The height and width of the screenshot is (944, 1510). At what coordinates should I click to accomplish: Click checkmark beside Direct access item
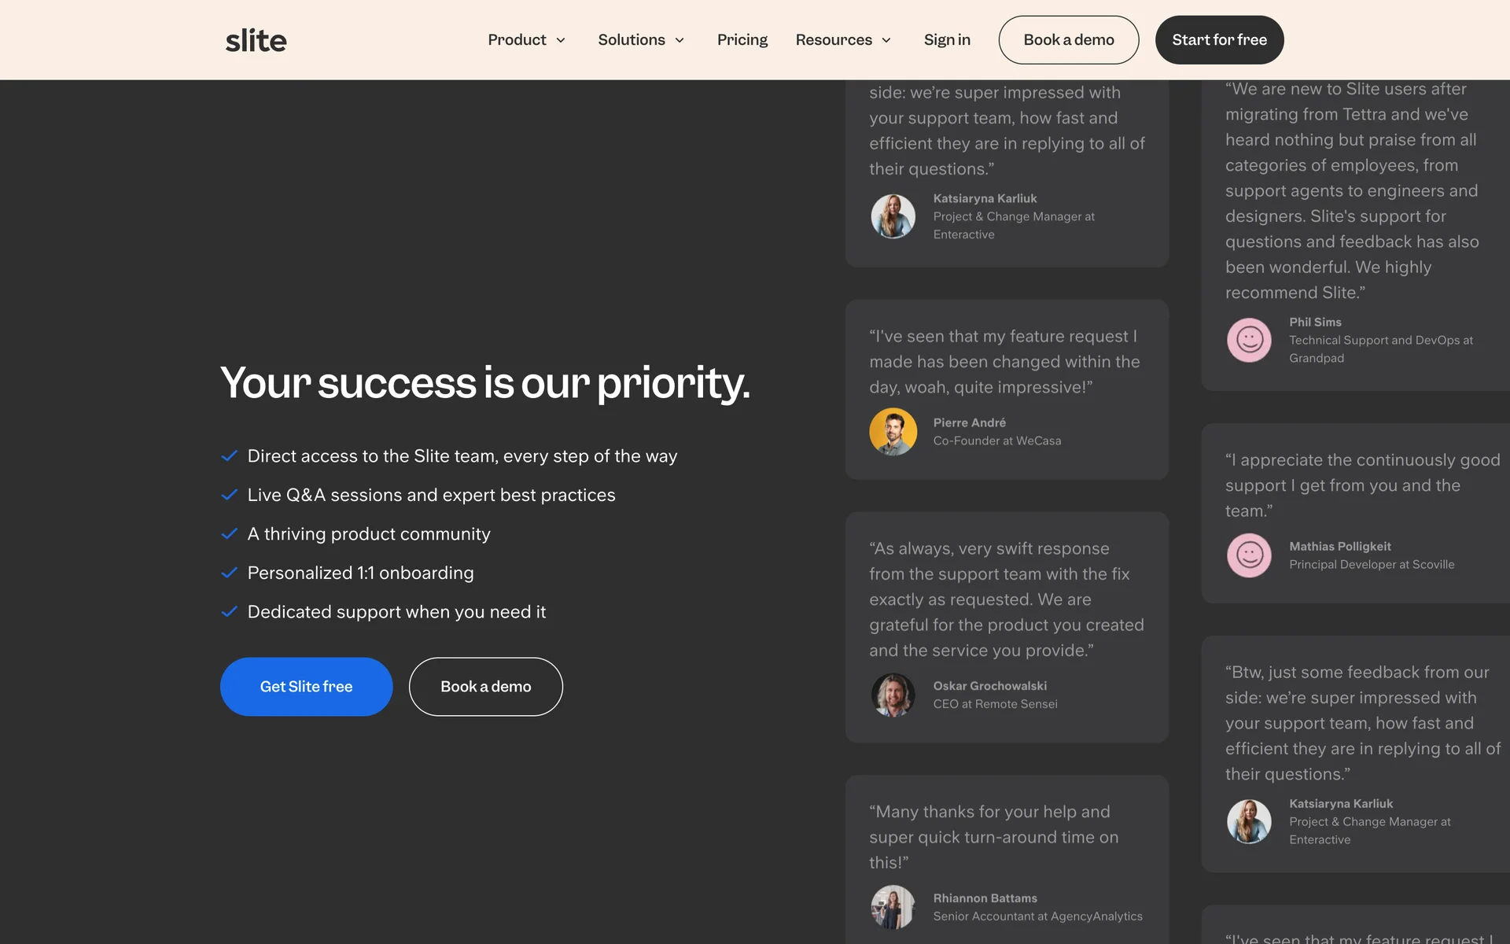(230, 456)
